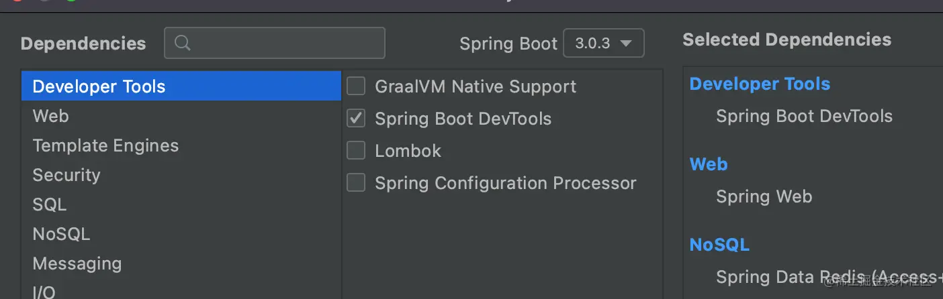The image size is (943, 299).
Task: Select Spring Boot DevTools in selected dependencies
Action: (804, 116)
